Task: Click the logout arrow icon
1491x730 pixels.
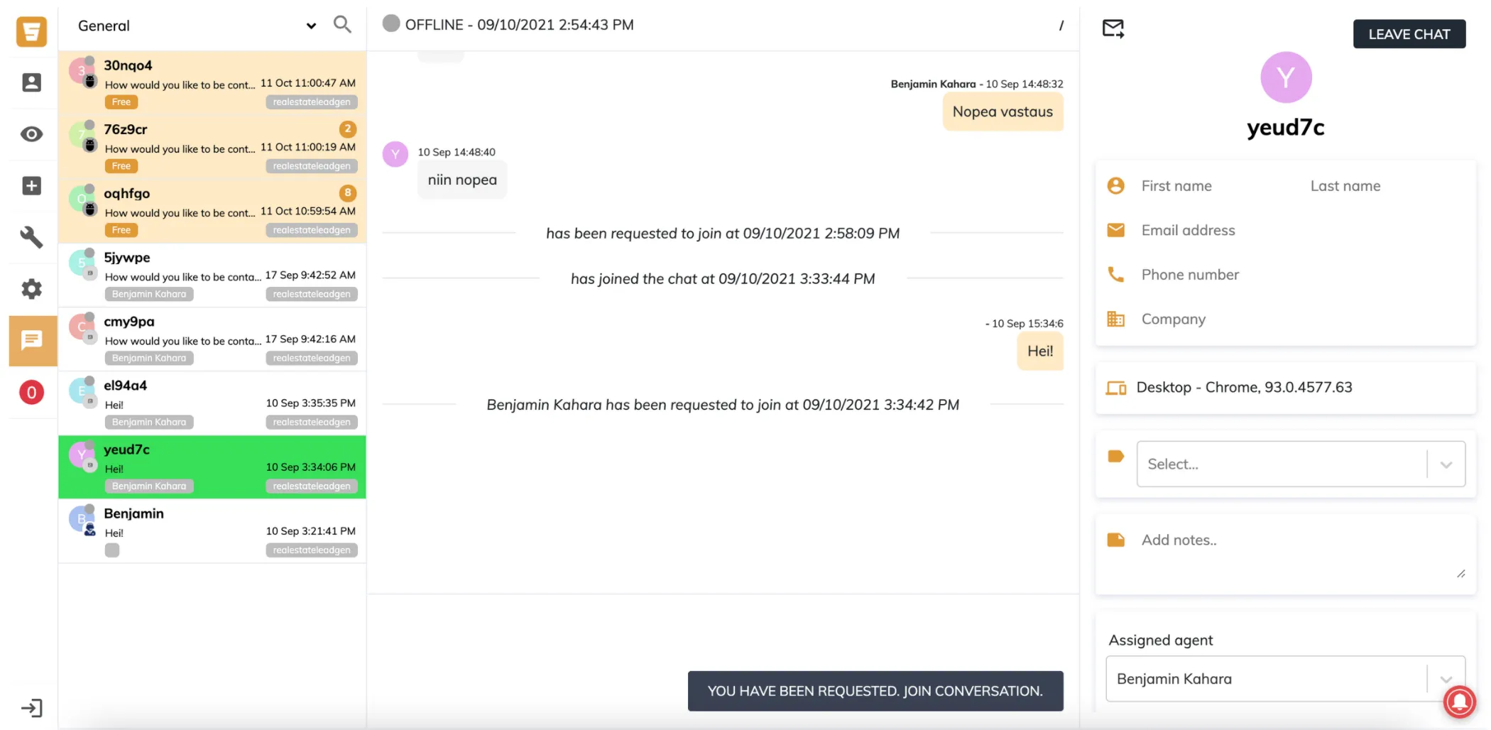Action: 31,708
